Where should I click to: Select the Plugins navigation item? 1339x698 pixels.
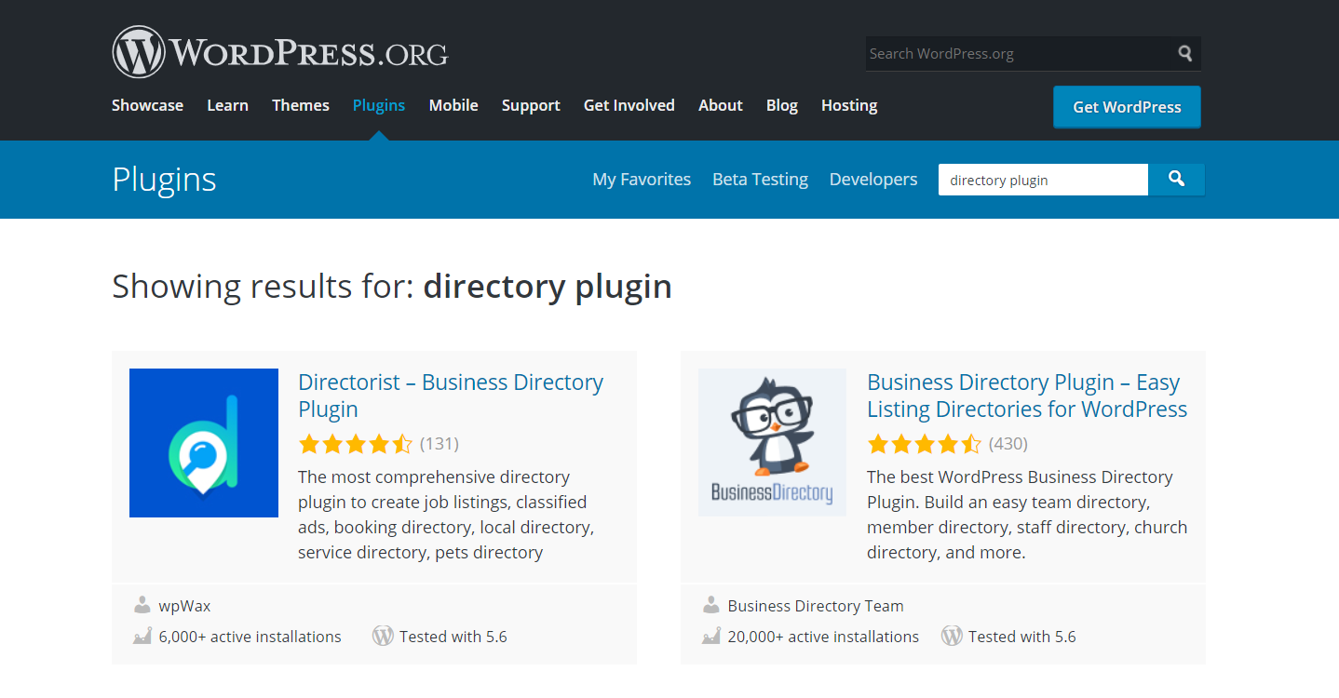[379, 105]
